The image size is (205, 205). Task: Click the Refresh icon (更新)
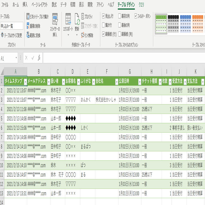[77, 19]
